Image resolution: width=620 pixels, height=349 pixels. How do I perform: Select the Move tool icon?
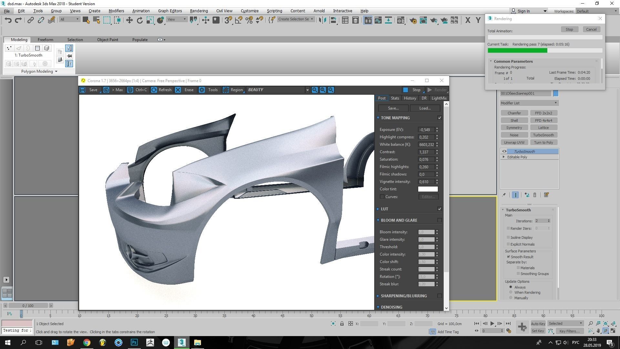(x=129, y=20)
